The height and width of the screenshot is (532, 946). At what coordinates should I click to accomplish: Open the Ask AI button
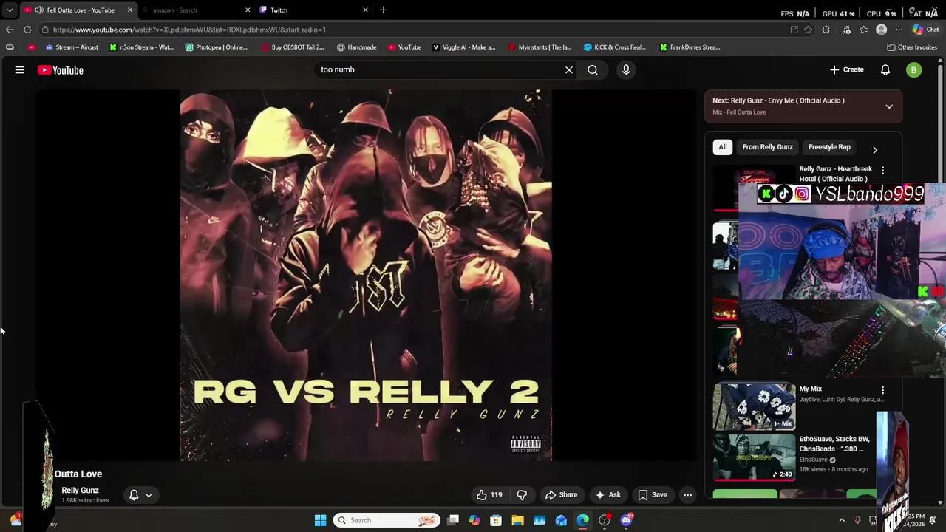608,495
